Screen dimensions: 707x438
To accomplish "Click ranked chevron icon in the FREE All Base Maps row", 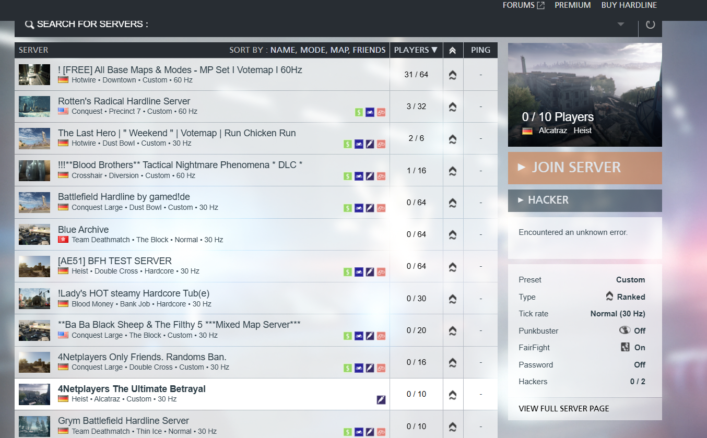I will tap(453, 75).
